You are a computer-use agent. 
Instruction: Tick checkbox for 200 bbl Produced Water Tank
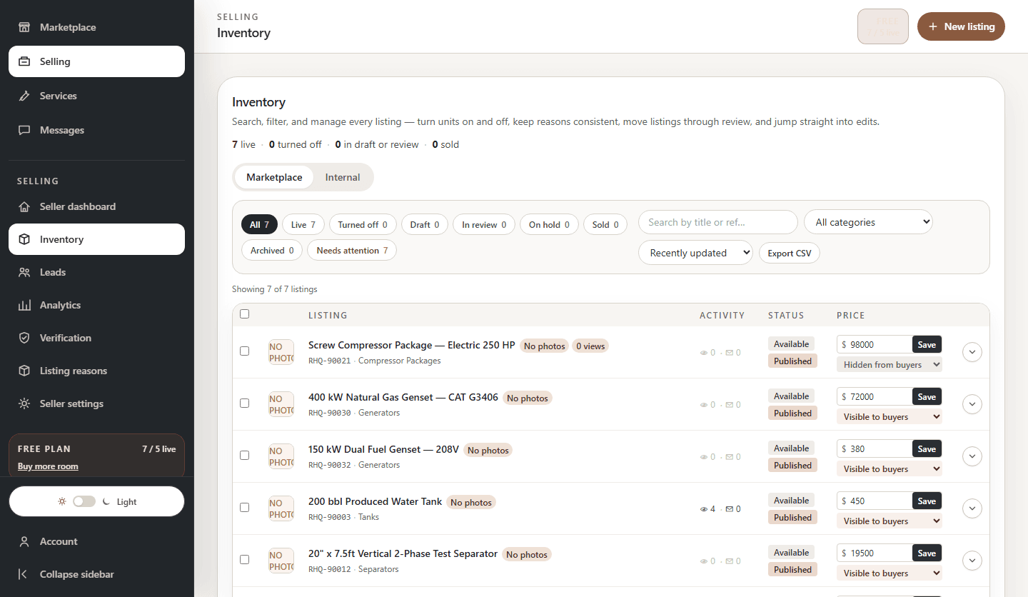245,507
